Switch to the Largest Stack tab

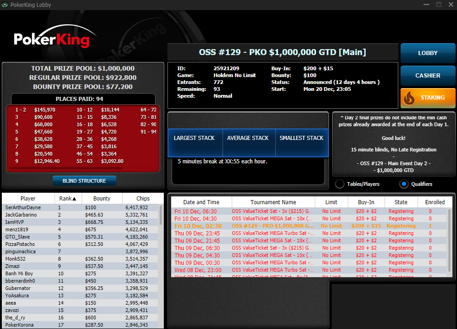(194, 138)
